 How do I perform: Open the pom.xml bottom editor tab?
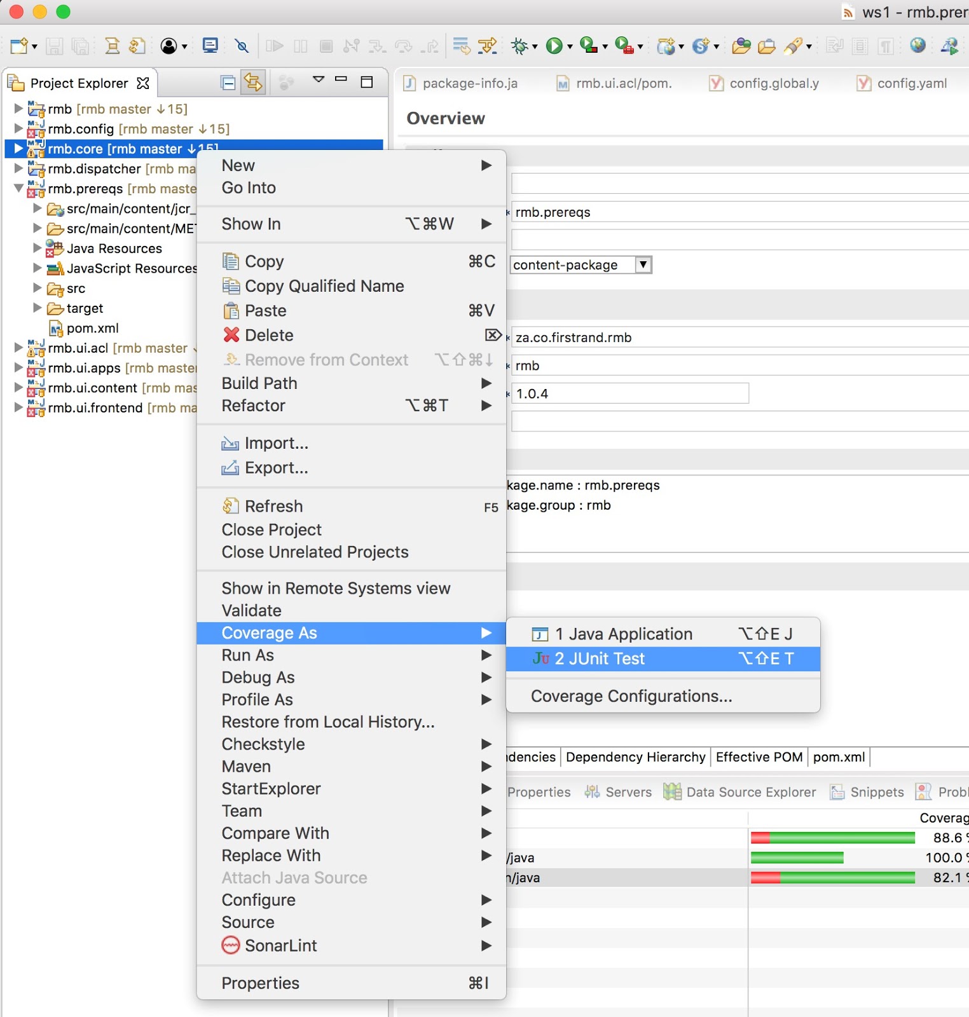click(839, 757)
